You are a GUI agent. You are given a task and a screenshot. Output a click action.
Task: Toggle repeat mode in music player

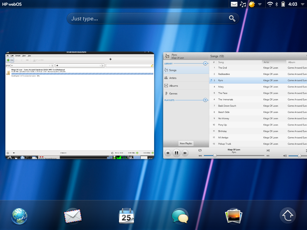pyautogui.click(x=200, y=150)
